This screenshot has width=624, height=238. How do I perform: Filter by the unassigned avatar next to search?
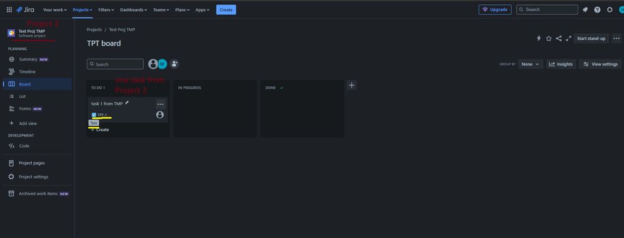[153, 64]
